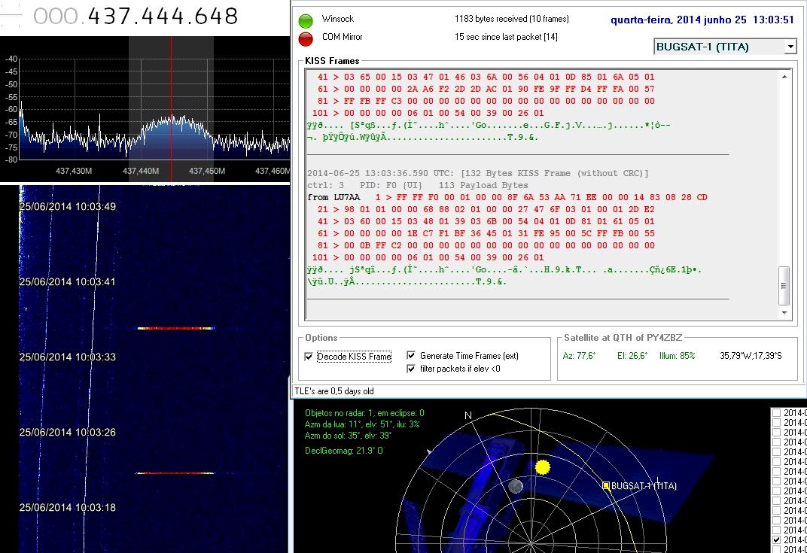Screen dimensions: 807x553
Task: Click the 'Azm do sol: 35°' line
Action: [x=348, y=436]
